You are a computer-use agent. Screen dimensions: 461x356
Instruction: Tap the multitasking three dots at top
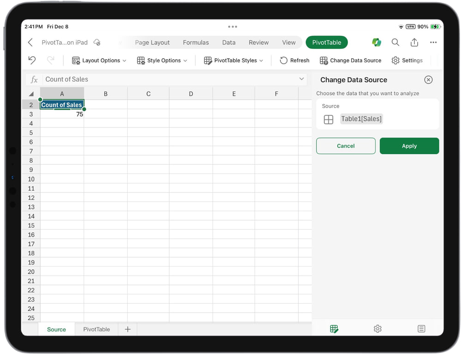point(232,27)
